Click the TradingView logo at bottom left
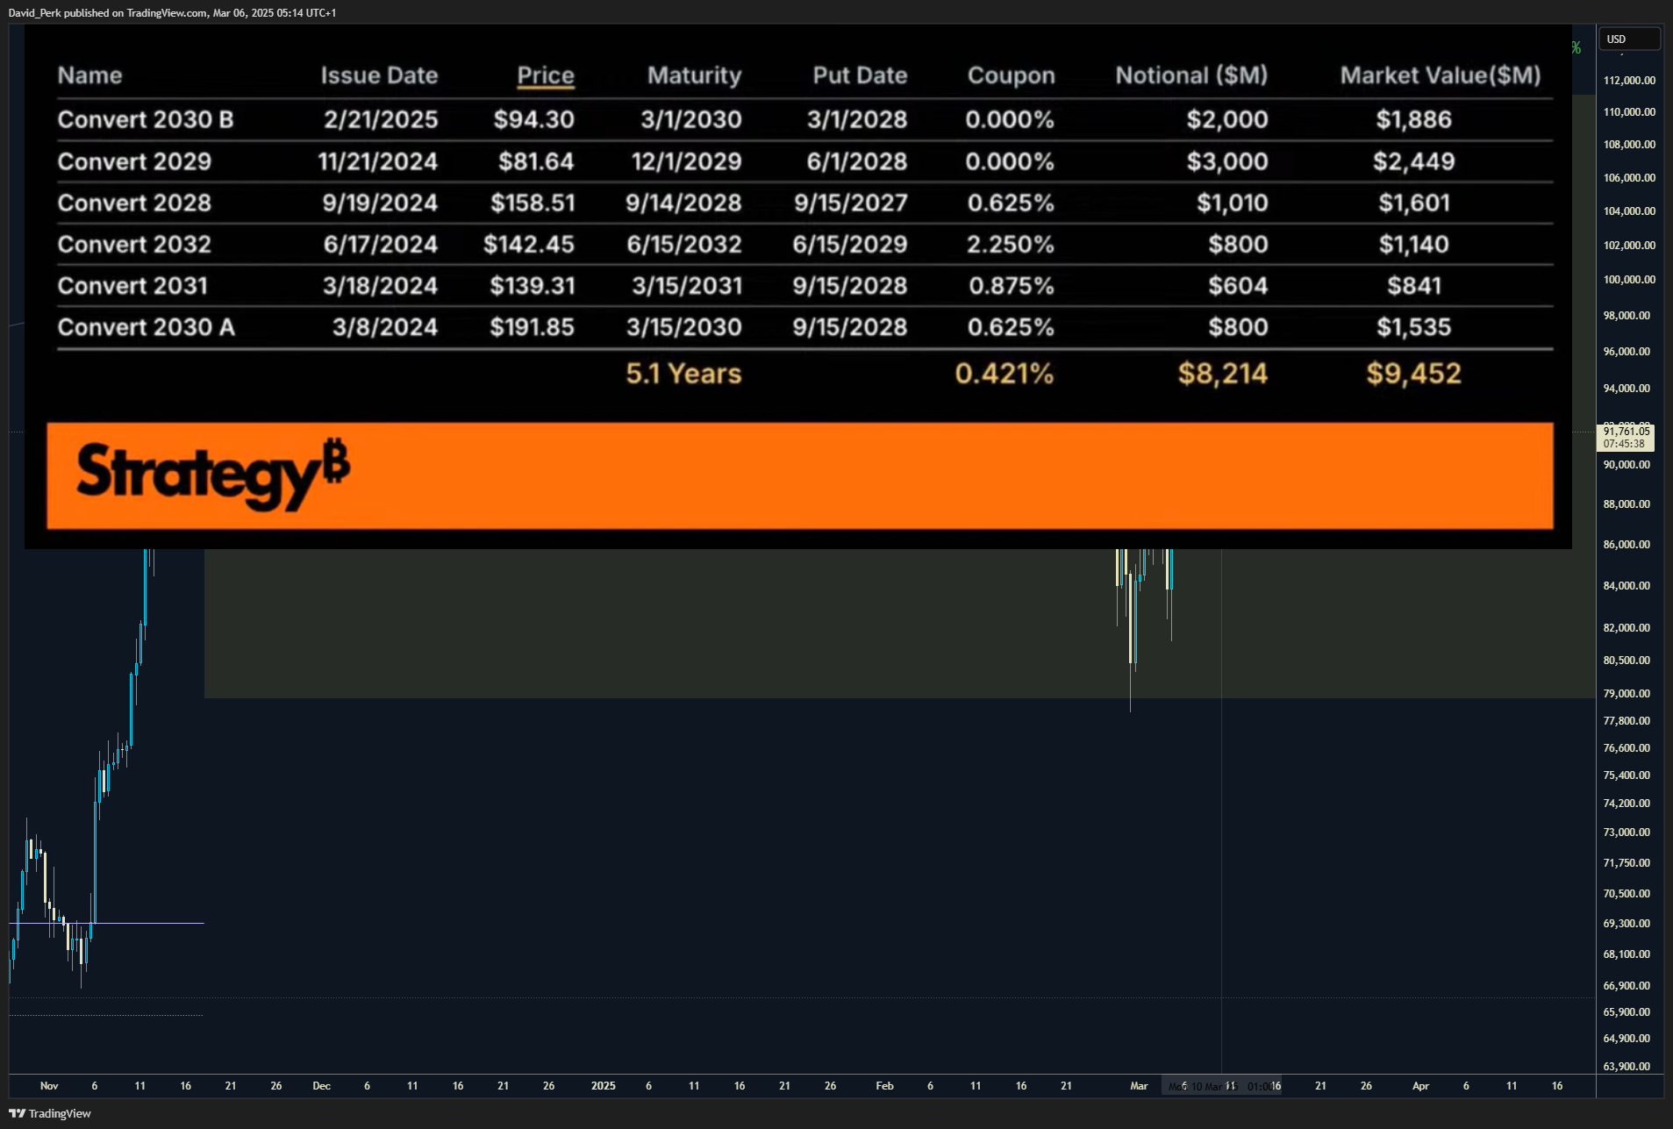Viewport: 1673px width, 1129px height. [50, 1113]
